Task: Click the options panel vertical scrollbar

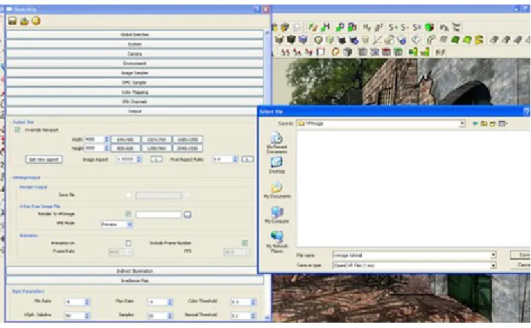Action: (x=267, y=175)
